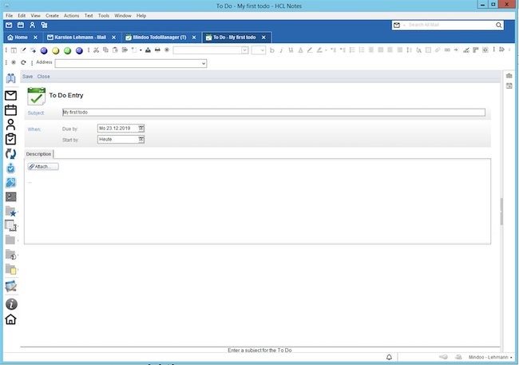Toggle bold text formatting in toolbar

coord(271,50)
